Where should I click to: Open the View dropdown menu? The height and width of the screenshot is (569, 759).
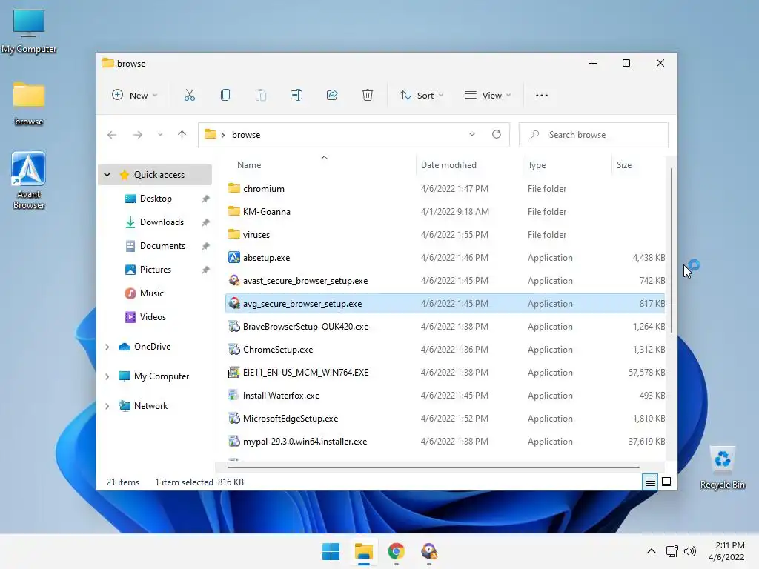(x=488, y=96)
